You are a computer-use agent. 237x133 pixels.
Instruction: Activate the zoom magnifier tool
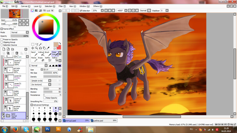click(x=36, y=48)
